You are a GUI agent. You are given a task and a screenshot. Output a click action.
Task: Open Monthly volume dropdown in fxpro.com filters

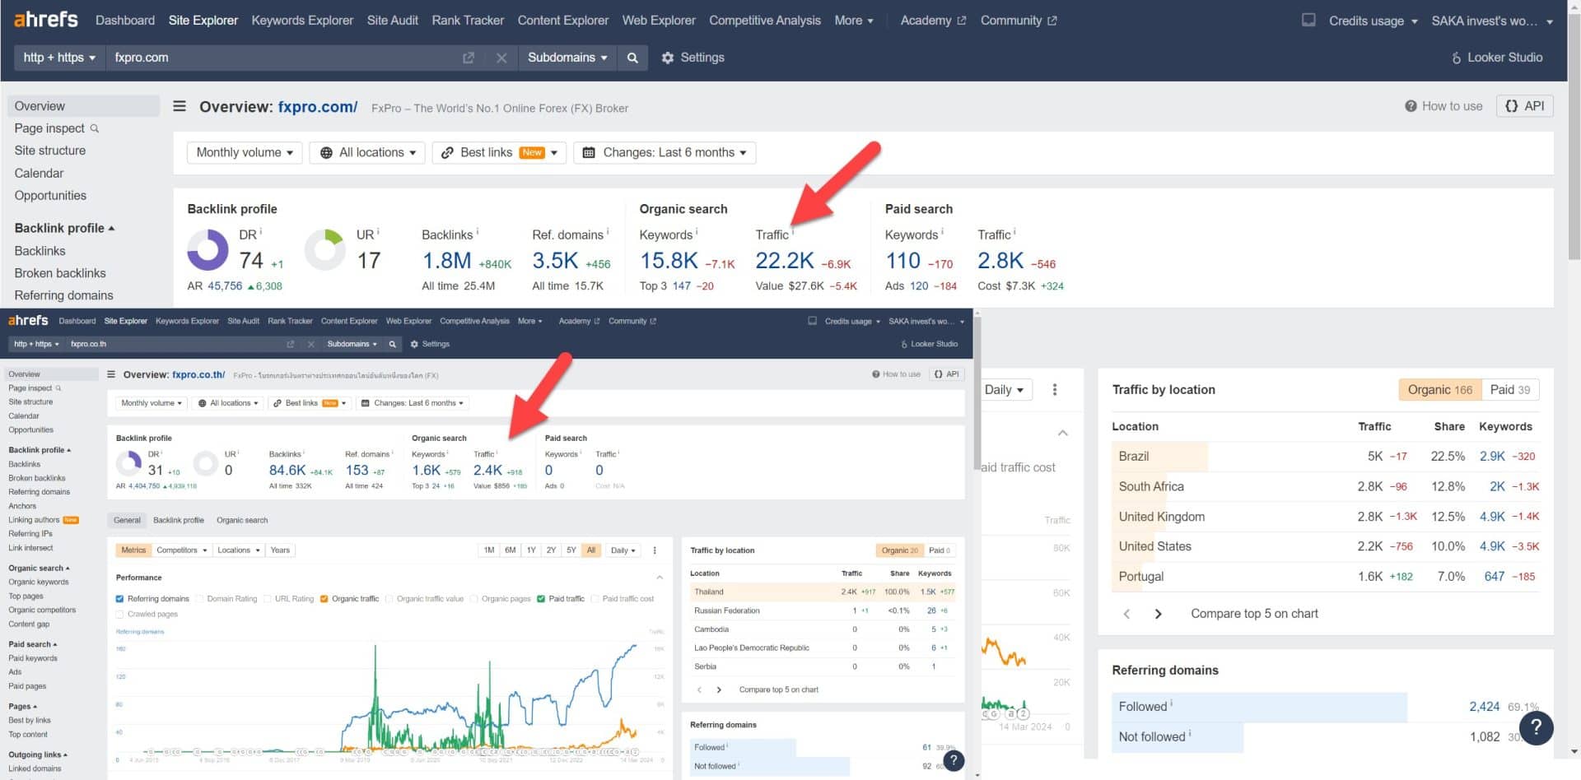(245, 153)
